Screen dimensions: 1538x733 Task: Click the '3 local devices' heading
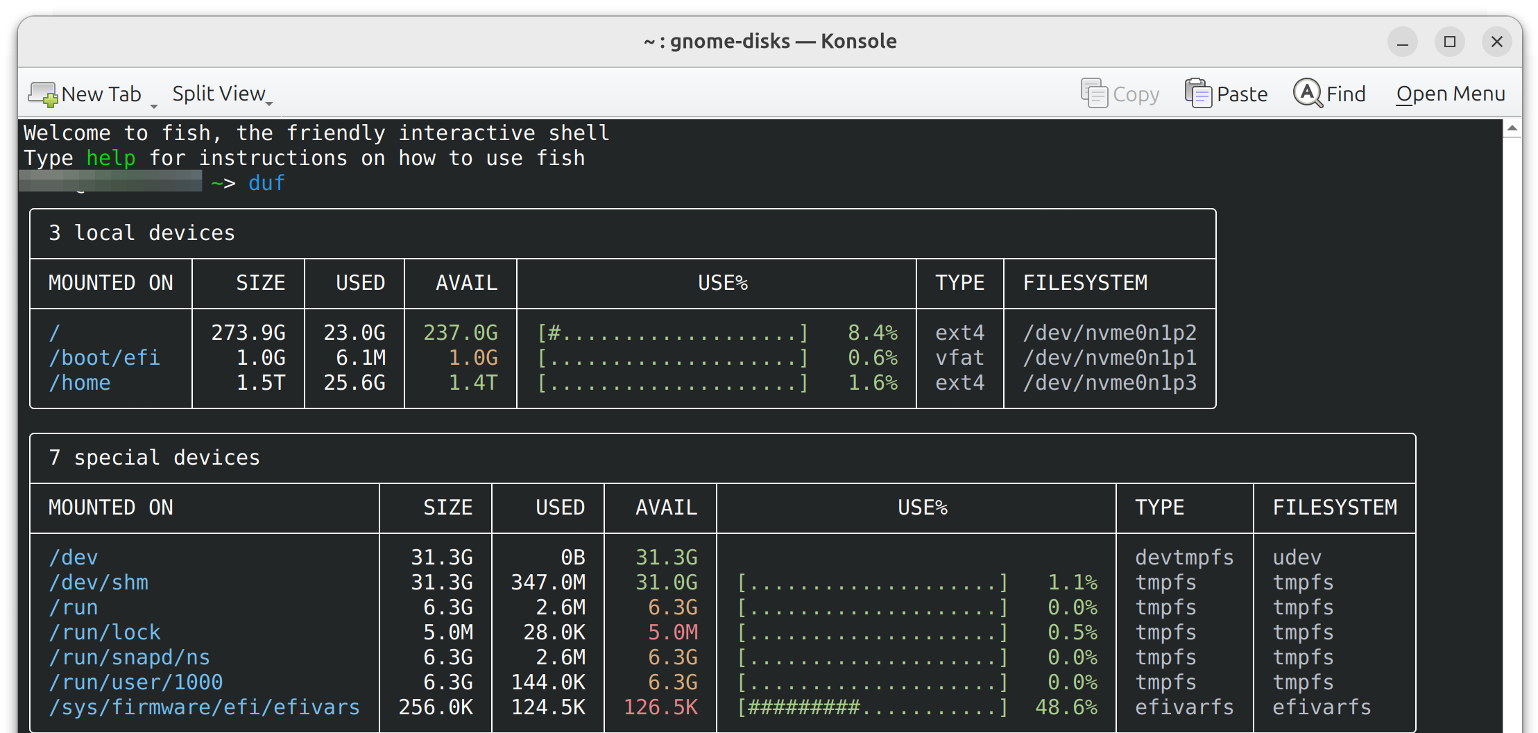point(142,233)
